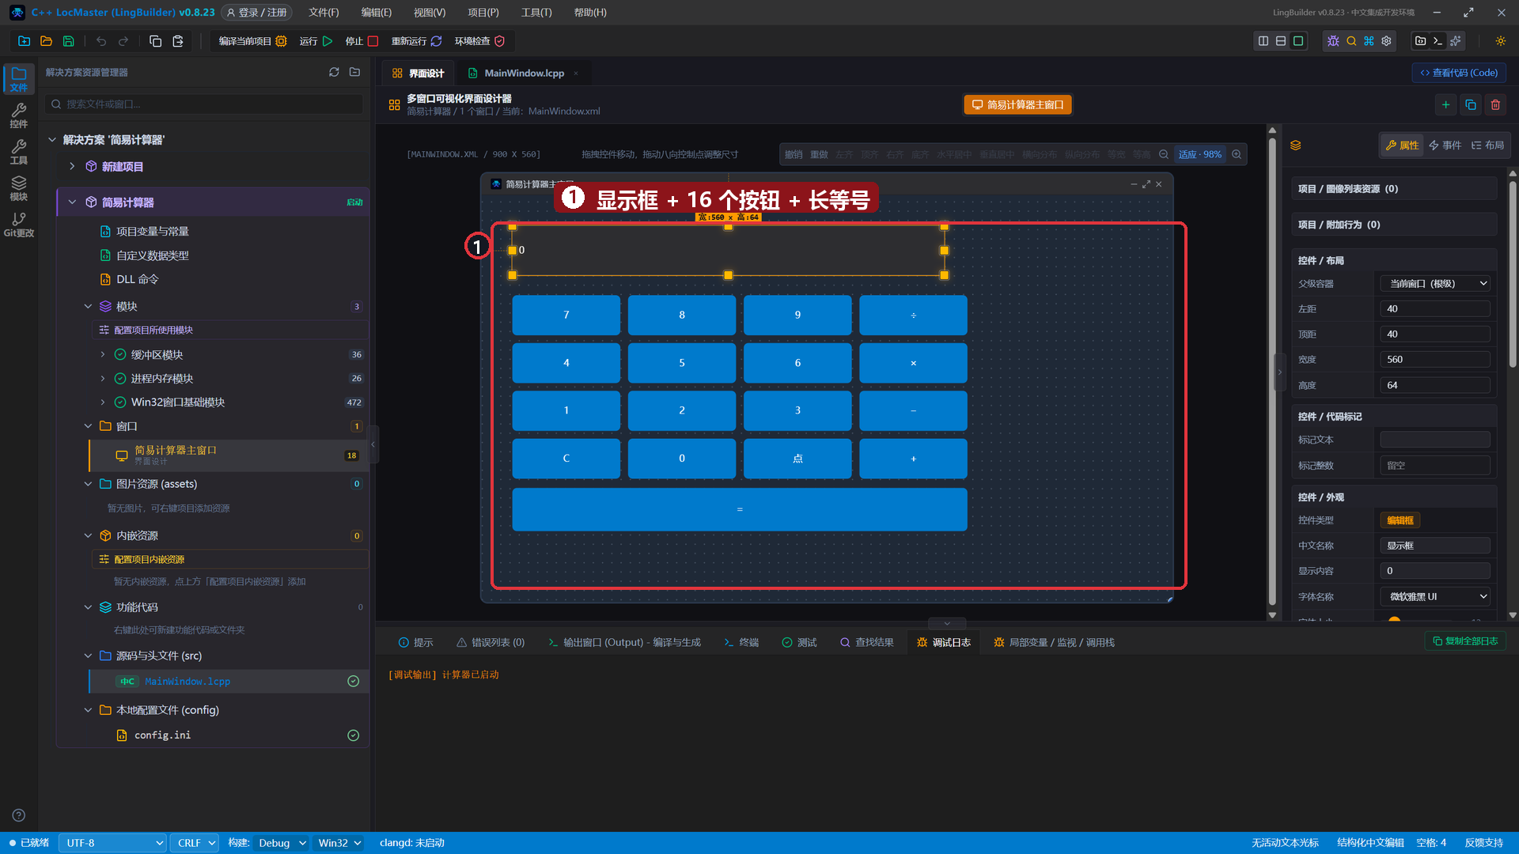Click the AI sparkle icon

tap(1456, 41)
